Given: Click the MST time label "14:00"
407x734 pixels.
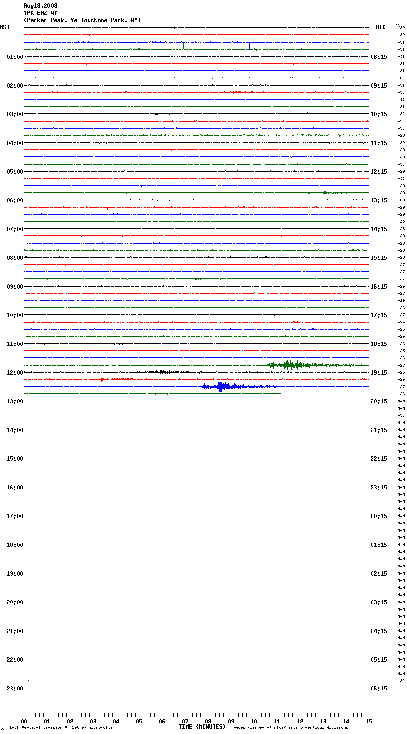Looking at the screenshot, I should point(15,430).
